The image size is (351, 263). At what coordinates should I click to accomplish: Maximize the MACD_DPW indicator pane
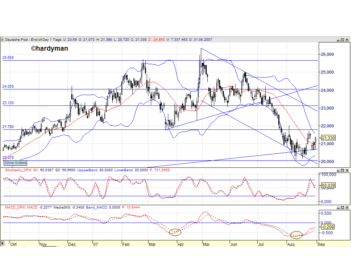pyautogui.click(x=342, y=208)
